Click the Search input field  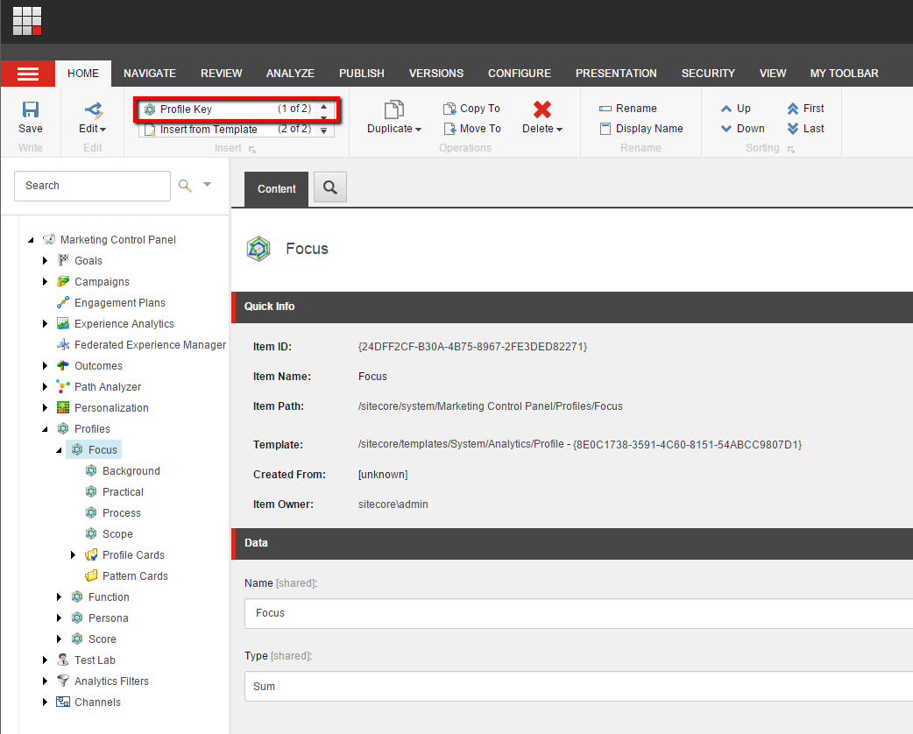pos(93,186)
